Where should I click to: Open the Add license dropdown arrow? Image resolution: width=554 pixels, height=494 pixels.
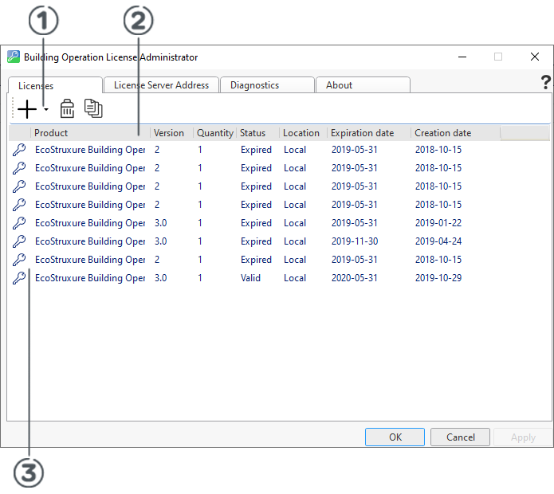(46, 109)
